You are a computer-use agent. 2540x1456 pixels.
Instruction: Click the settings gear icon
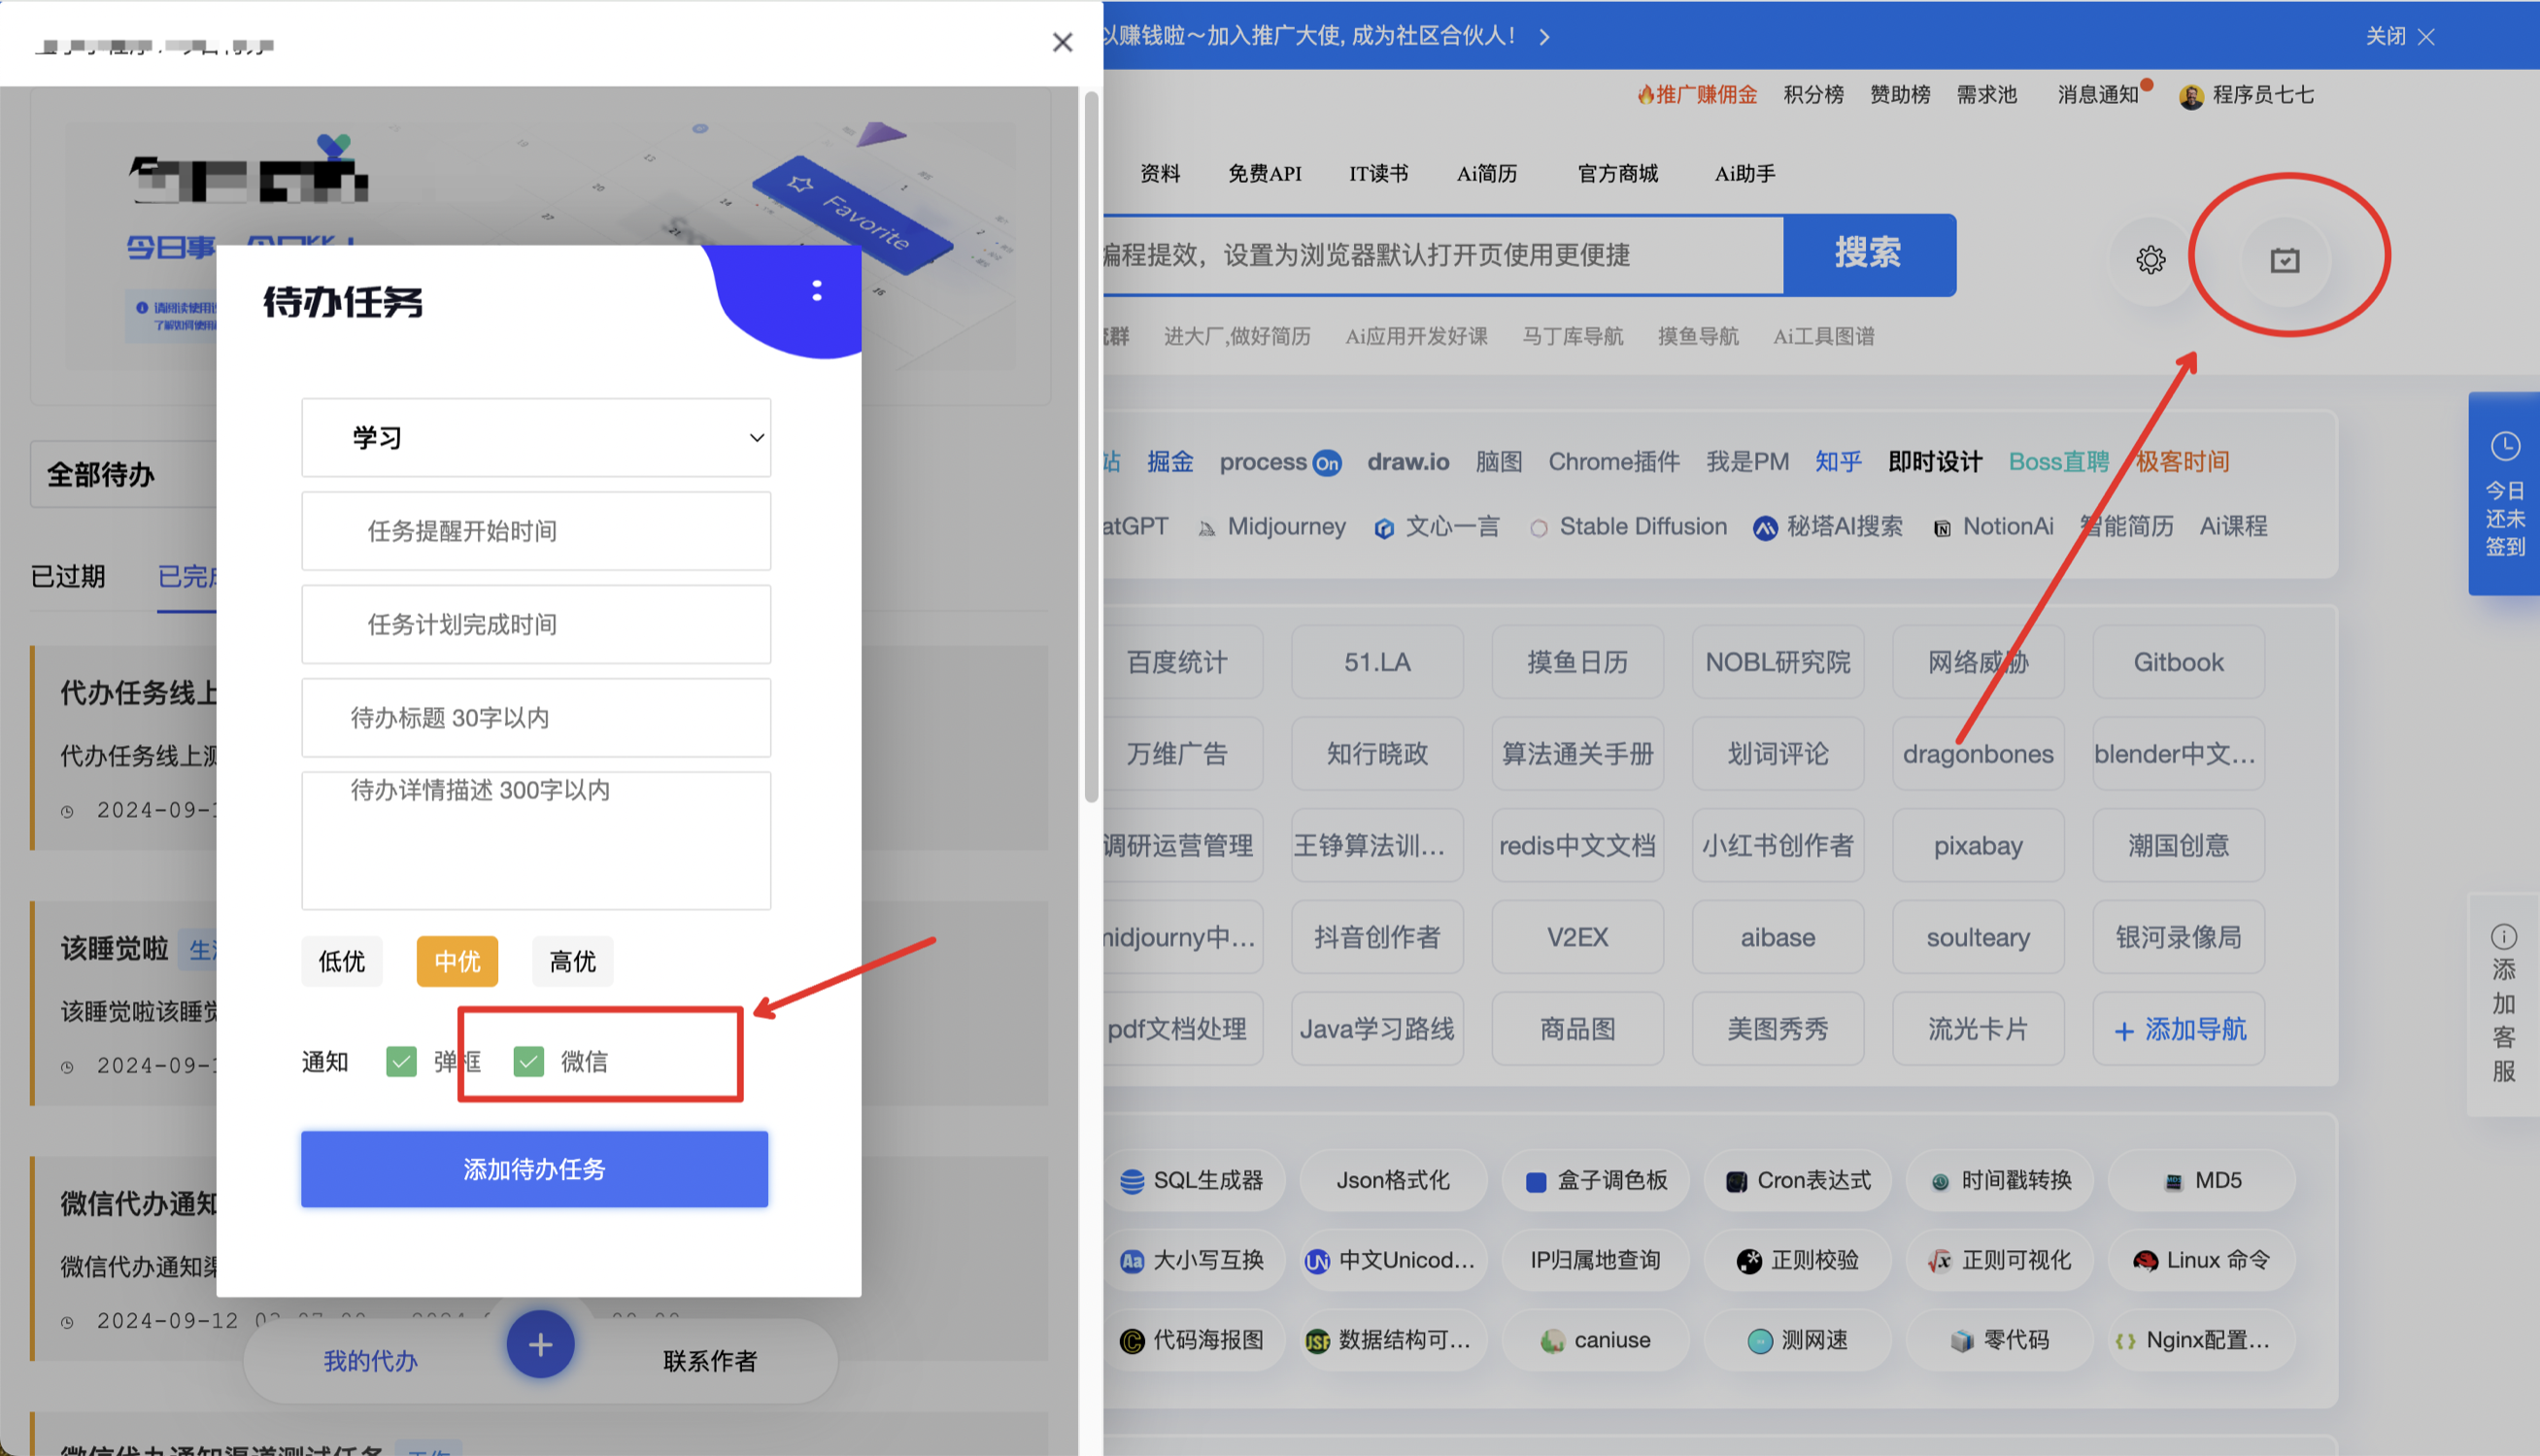coord(2150,260)
